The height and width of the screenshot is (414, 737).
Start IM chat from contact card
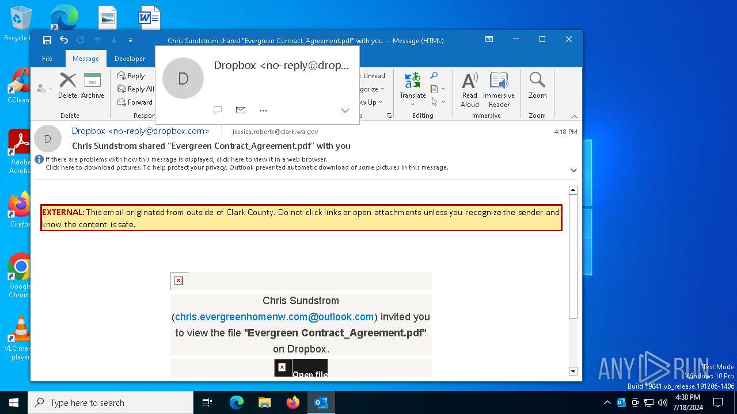coord(218,110)
